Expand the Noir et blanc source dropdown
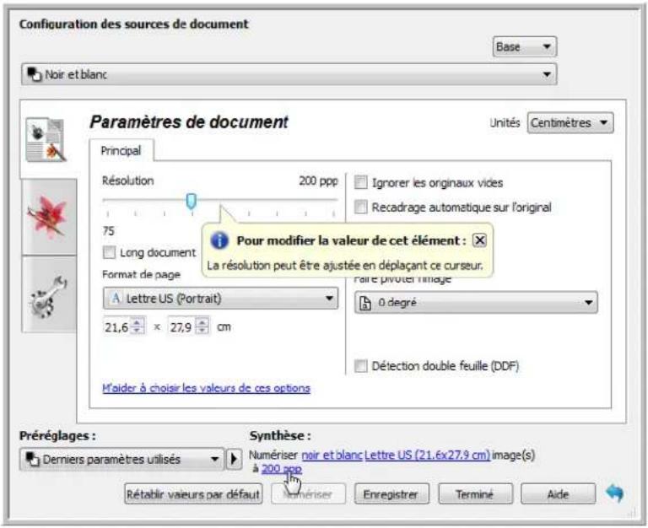648x528 pixels. (289, 74)
